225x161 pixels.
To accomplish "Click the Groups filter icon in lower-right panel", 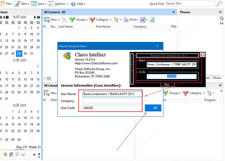I will (x=166, y=93).
